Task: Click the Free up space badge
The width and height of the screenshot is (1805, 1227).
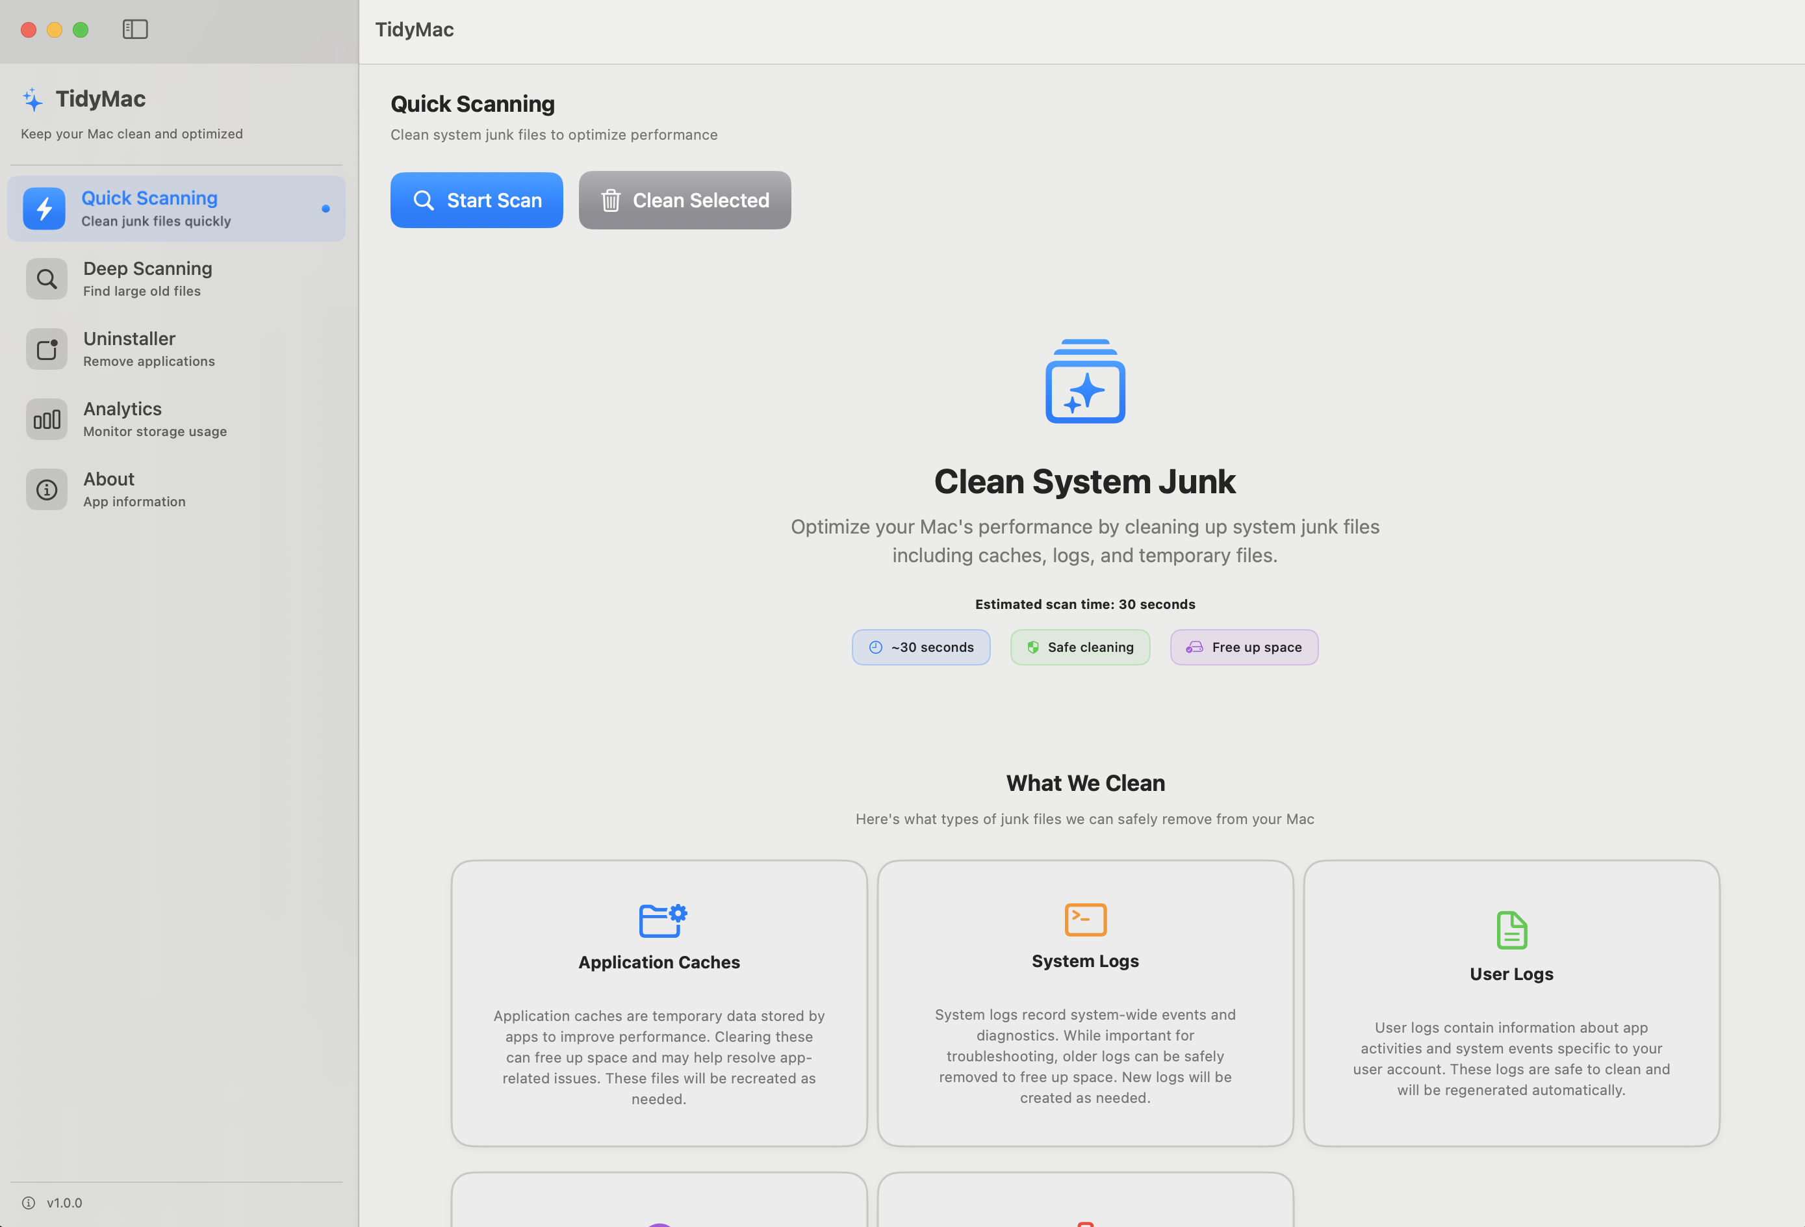Action: click(1244, 647)
